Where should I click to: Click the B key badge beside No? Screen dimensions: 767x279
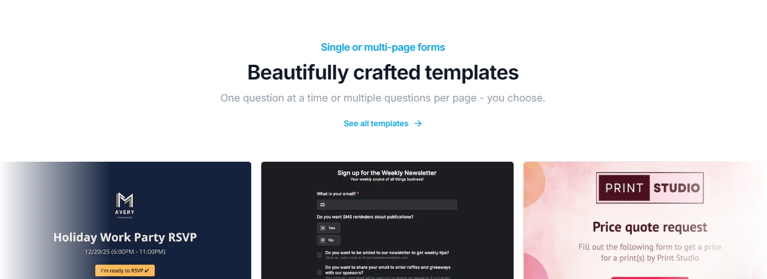point(323,240)
